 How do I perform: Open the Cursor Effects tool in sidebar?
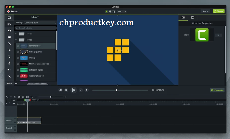coord(9,56)
